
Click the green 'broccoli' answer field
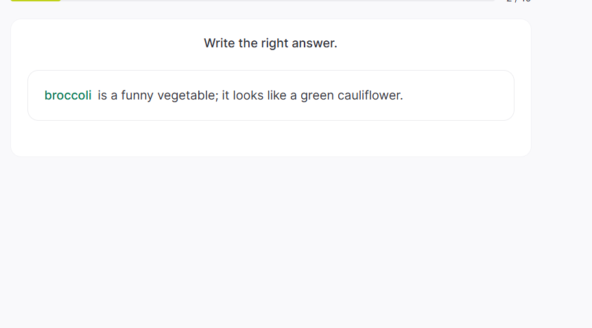click(68, 95)
